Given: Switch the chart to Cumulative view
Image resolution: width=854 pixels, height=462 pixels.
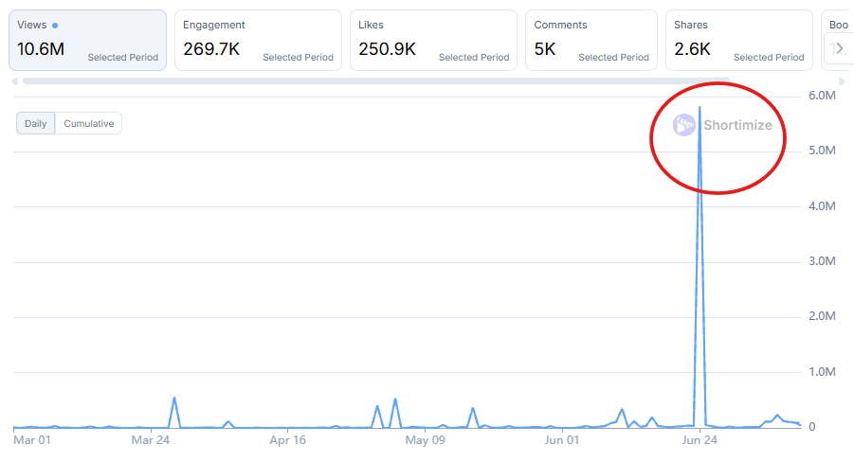Looking at the screenshot, I should tap(88, 124).
